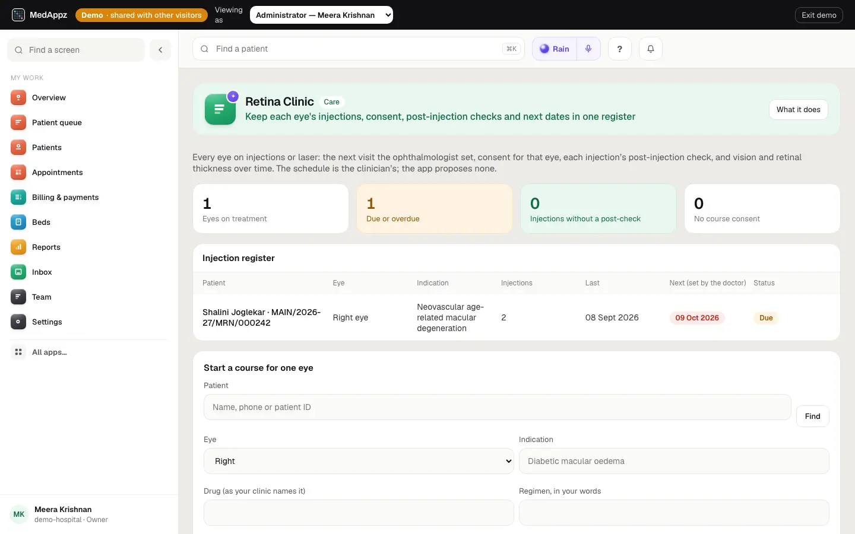The width and height of the screenshot is (855, 534).
Task: Open the Patient queue icon
Action: [x=18, y=122]
